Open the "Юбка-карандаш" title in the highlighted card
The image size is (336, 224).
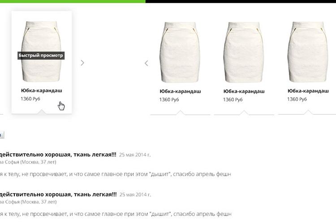42,90
